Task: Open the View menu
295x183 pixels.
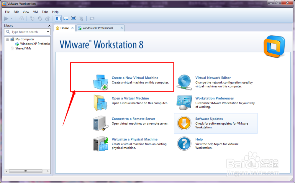Action: (26, 12)
